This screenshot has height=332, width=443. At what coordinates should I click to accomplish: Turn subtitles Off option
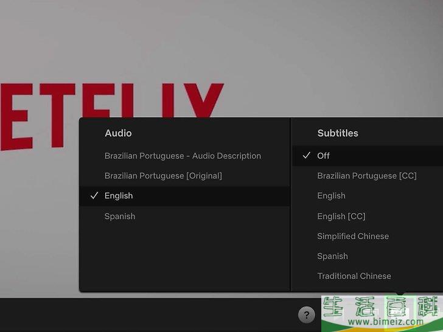(368, 156)
